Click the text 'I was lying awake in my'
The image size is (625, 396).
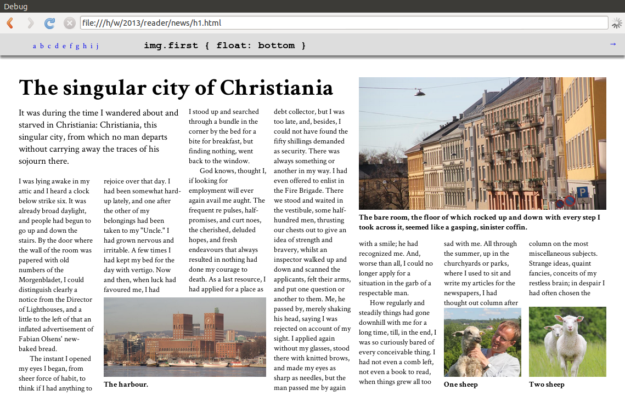coord(54,181)
